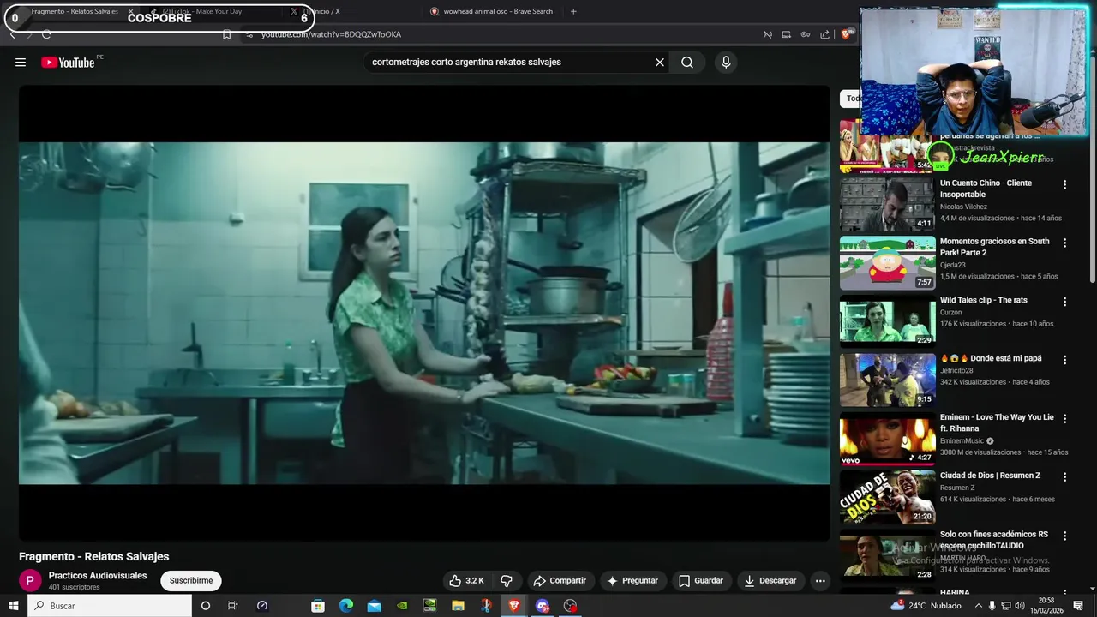Open Eminem Love The Way You Lie thumbnail

887,439
